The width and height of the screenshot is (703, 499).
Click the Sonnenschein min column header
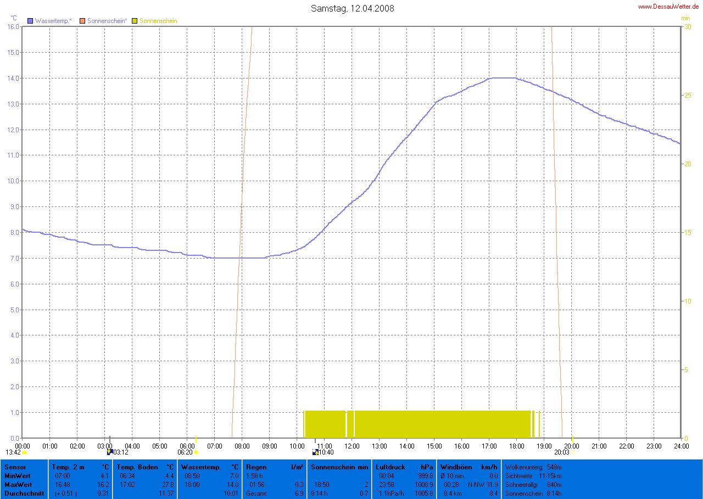coord(339,467)
